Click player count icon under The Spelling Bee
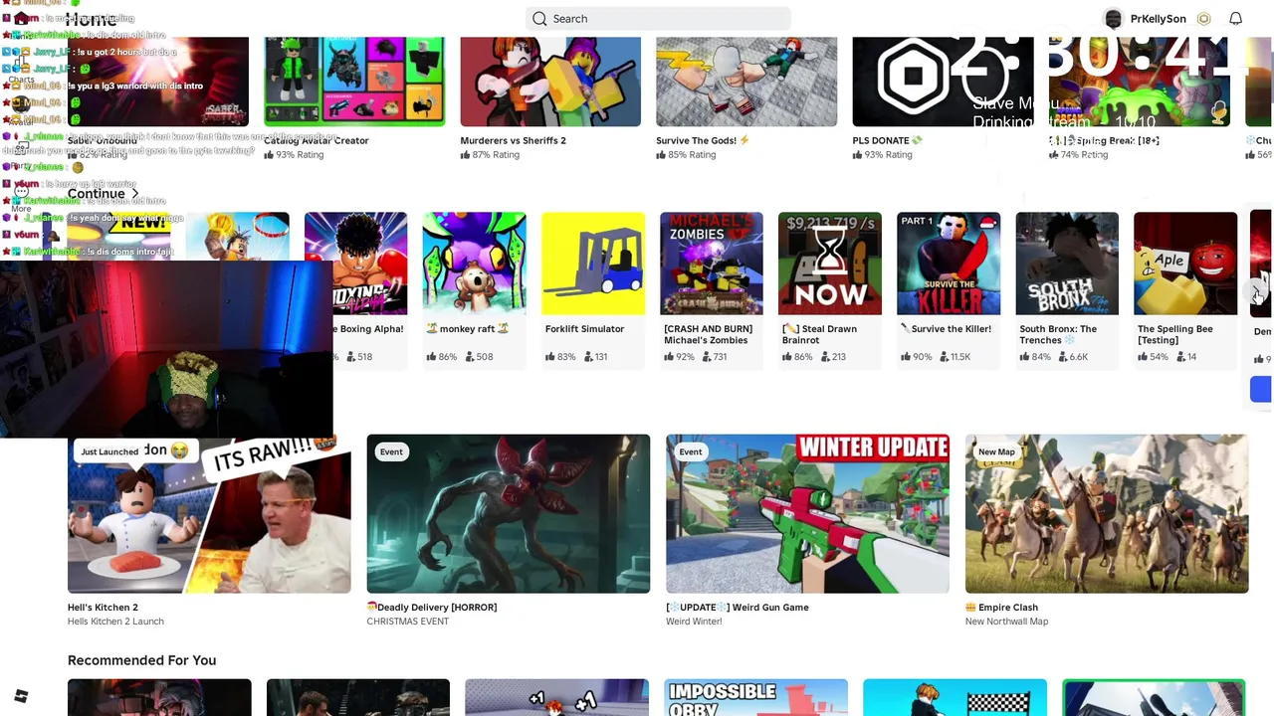Screen dimensions: 1274x716 [1180, 356]
